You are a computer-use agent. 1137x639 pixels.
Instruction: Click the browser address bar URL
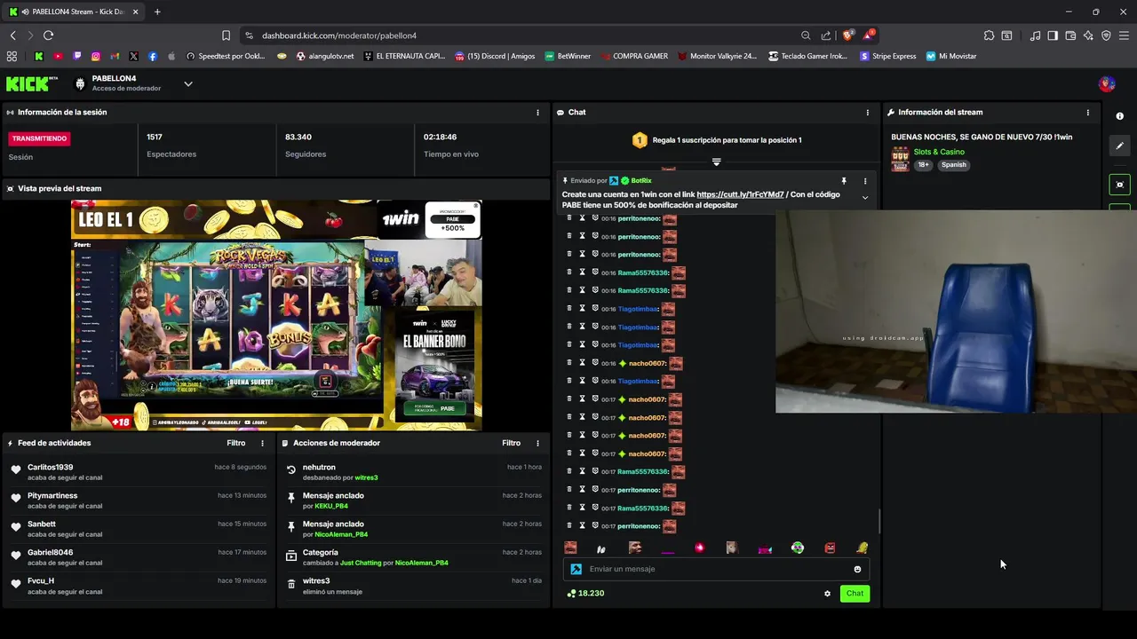pyautogui.click(x=339, y=35)
